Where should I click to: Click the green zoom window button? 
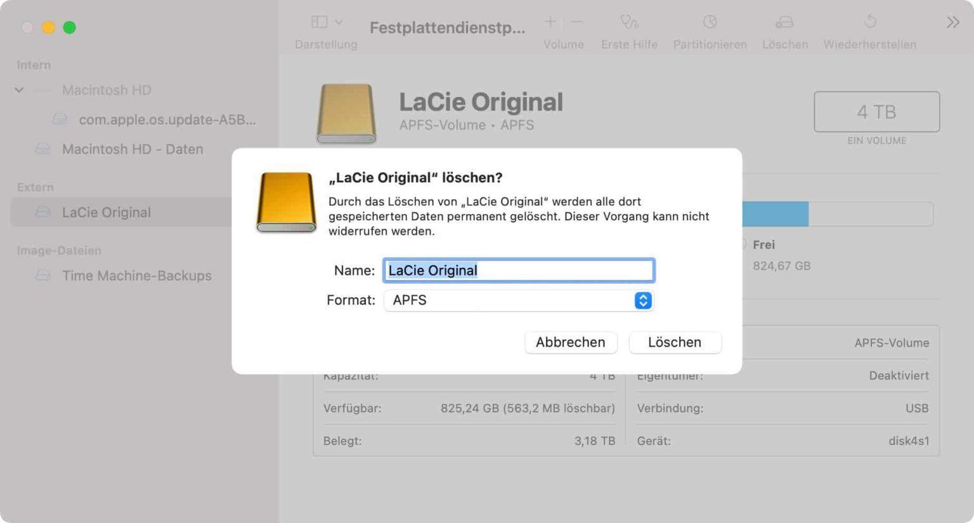(70, 27)
